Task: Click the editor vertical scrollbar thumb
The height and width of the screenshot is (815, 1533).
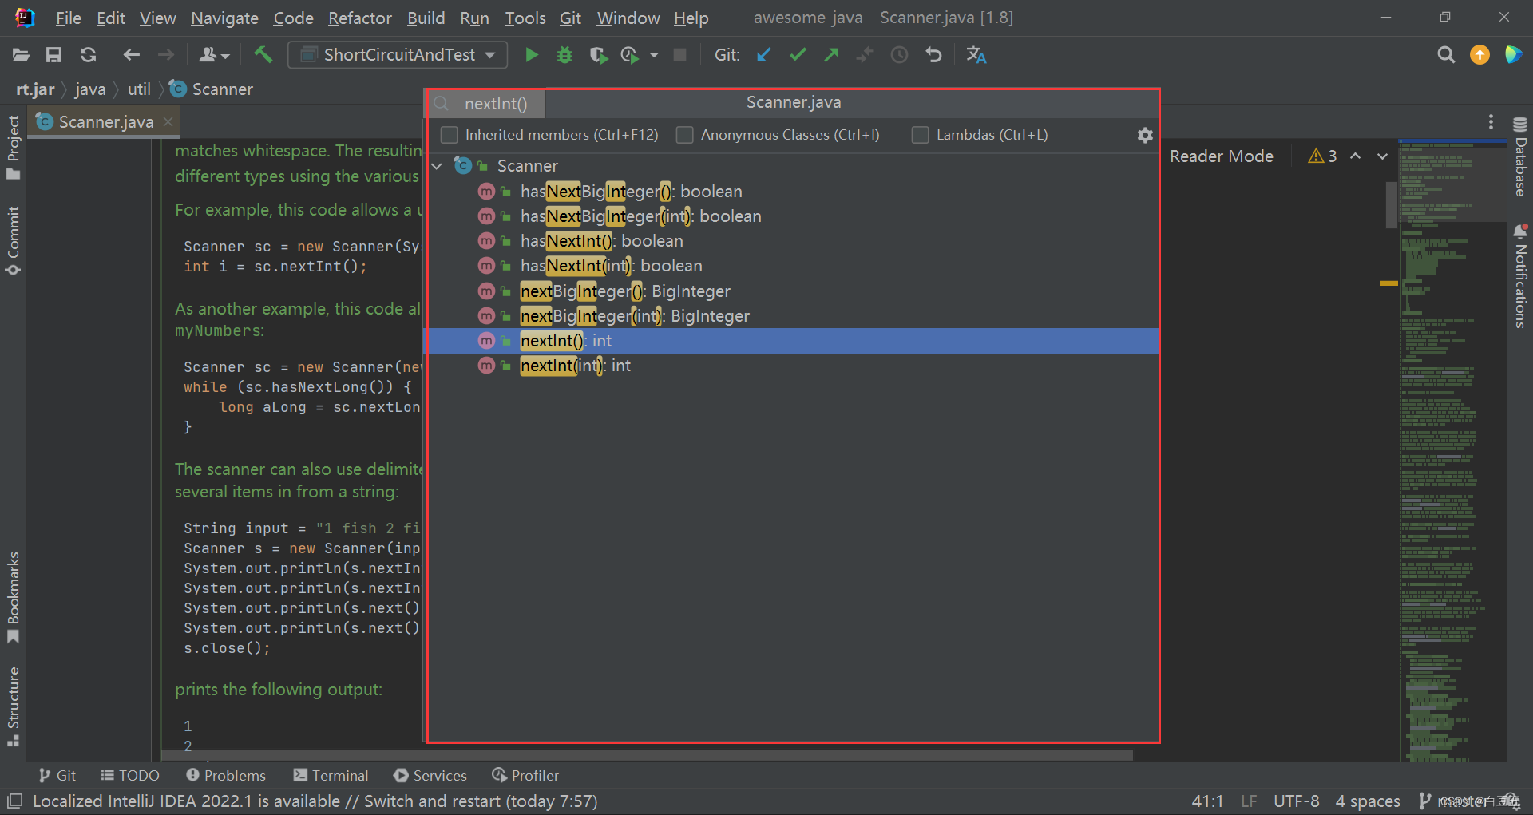Action: click(x=1391, y=204)
